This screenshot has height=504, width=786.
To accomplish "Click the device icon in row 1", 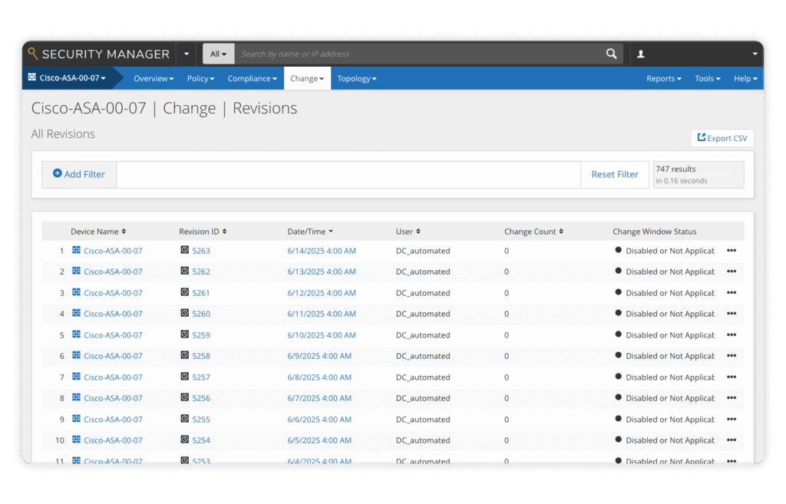I will [76, 250].
